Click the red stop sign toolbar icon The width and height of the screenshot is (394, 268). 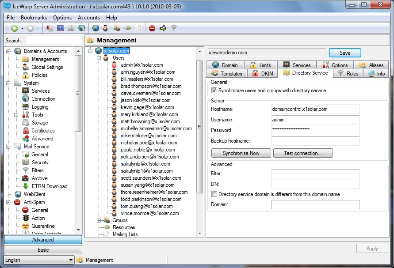(152, 28)
